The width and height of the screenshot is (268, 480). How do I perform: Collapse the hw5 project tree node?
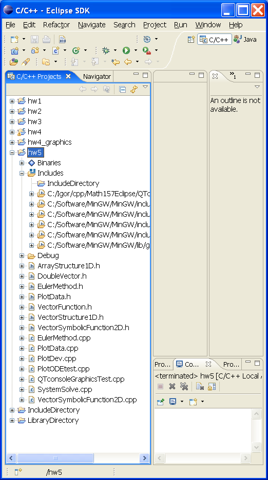12,152
